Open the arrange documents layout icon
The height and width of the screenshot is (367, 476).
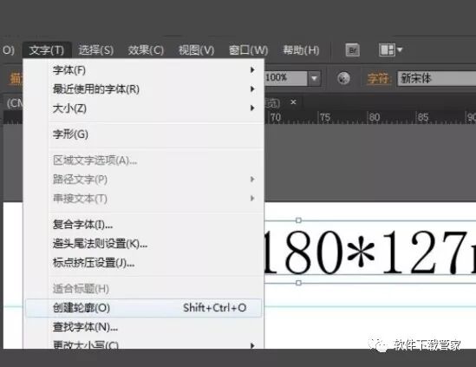point(387,49)
